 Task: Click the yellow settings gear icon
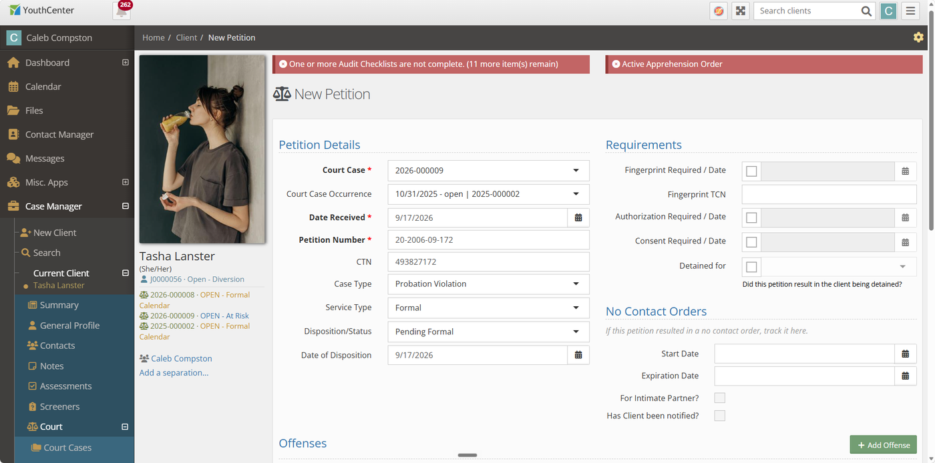pos(918,37)
